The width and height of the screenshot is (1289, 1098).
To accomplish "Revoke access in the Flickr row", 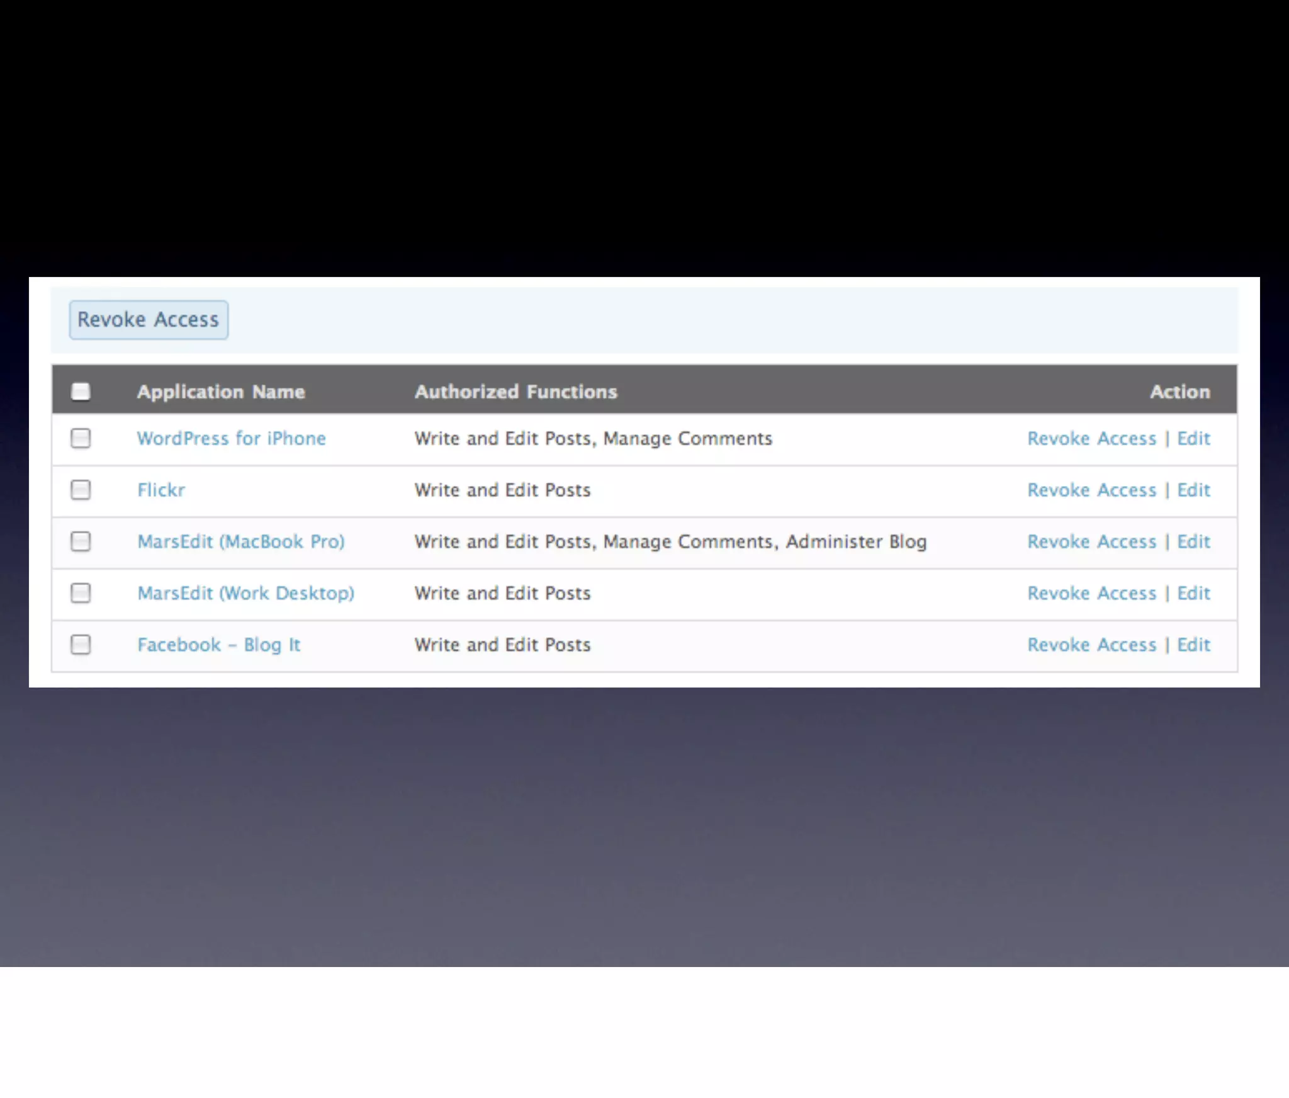I will (x=1091, y=490).
